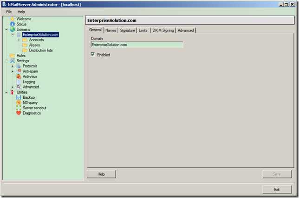This screenshot has height=198, width=299.
Task: Click the Rules folder icon
Action: pos(12,56)
